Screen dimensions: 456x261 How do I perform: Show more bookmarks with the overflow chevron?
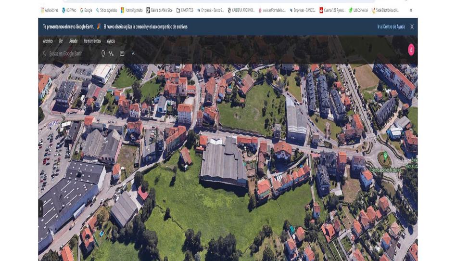pos(411,10)
